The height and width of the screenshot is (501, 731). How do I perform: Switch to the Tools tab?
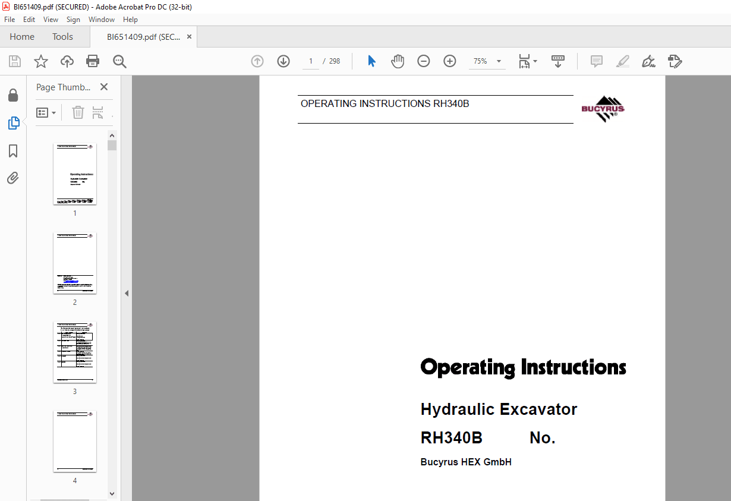tap(62, 36)
